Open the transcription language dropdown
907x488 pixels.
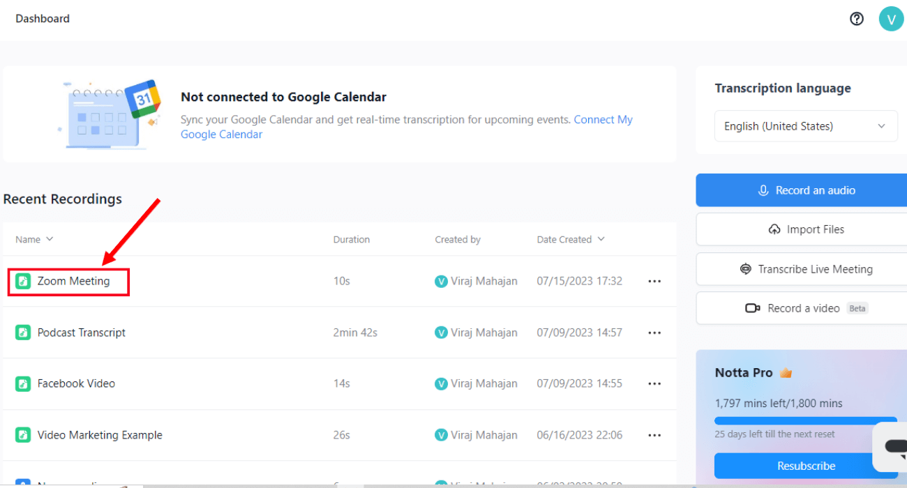806,126
